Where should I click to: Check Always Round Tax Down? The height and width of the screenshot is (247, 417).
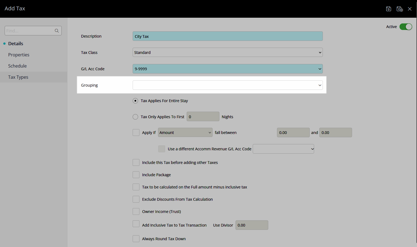pos(136,239)
